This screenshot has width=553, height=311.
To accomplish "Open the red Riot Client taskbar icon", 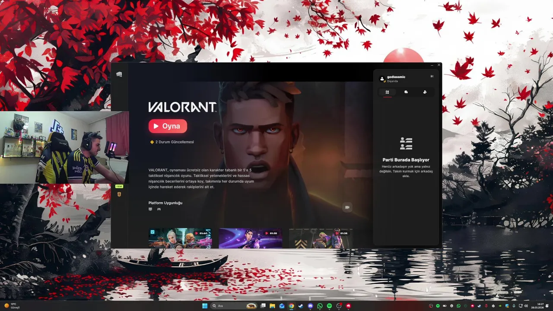I will [349, 306].
